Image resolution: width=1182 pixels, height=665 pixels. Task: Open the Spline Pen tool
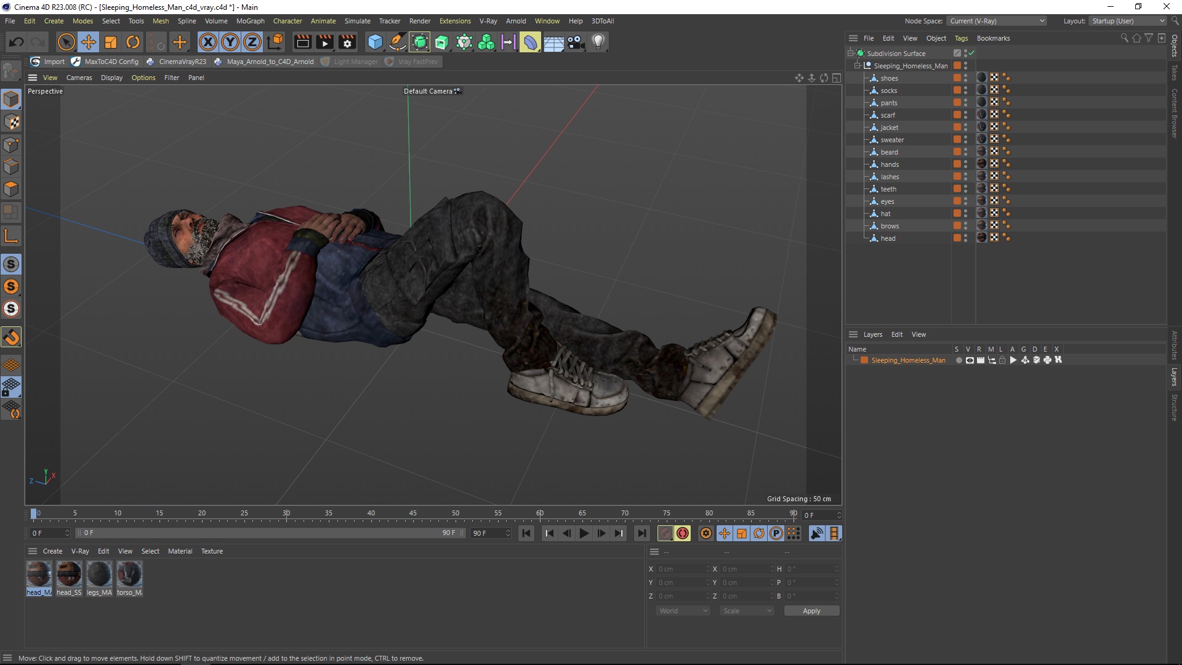[398, 42]
